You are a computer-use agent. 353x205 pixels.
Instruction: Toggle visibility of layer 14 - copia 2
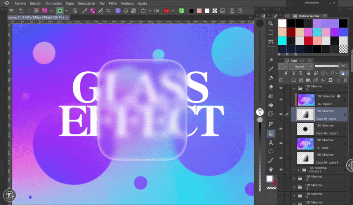[x=281, y=100]
